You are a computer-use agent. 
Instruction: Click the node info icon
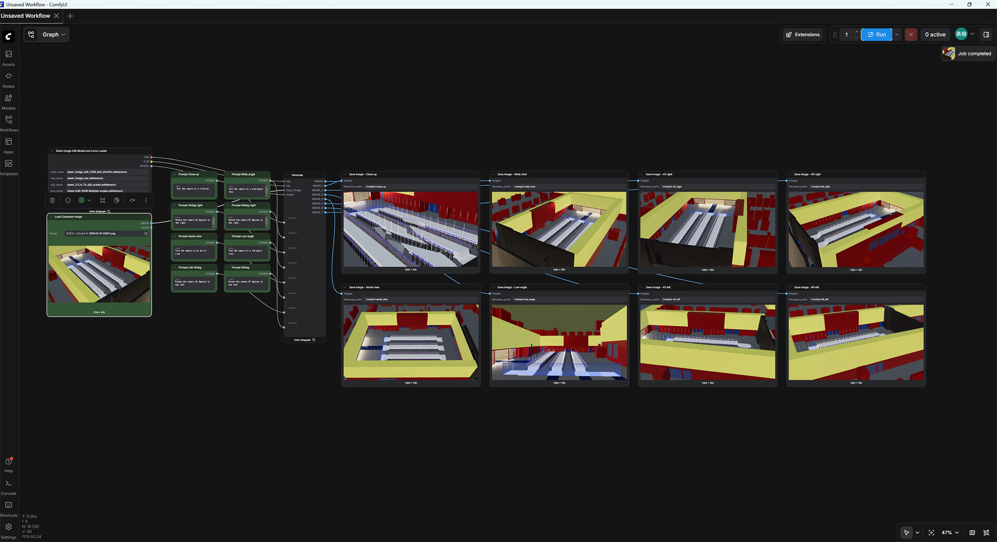pos(68,200)
